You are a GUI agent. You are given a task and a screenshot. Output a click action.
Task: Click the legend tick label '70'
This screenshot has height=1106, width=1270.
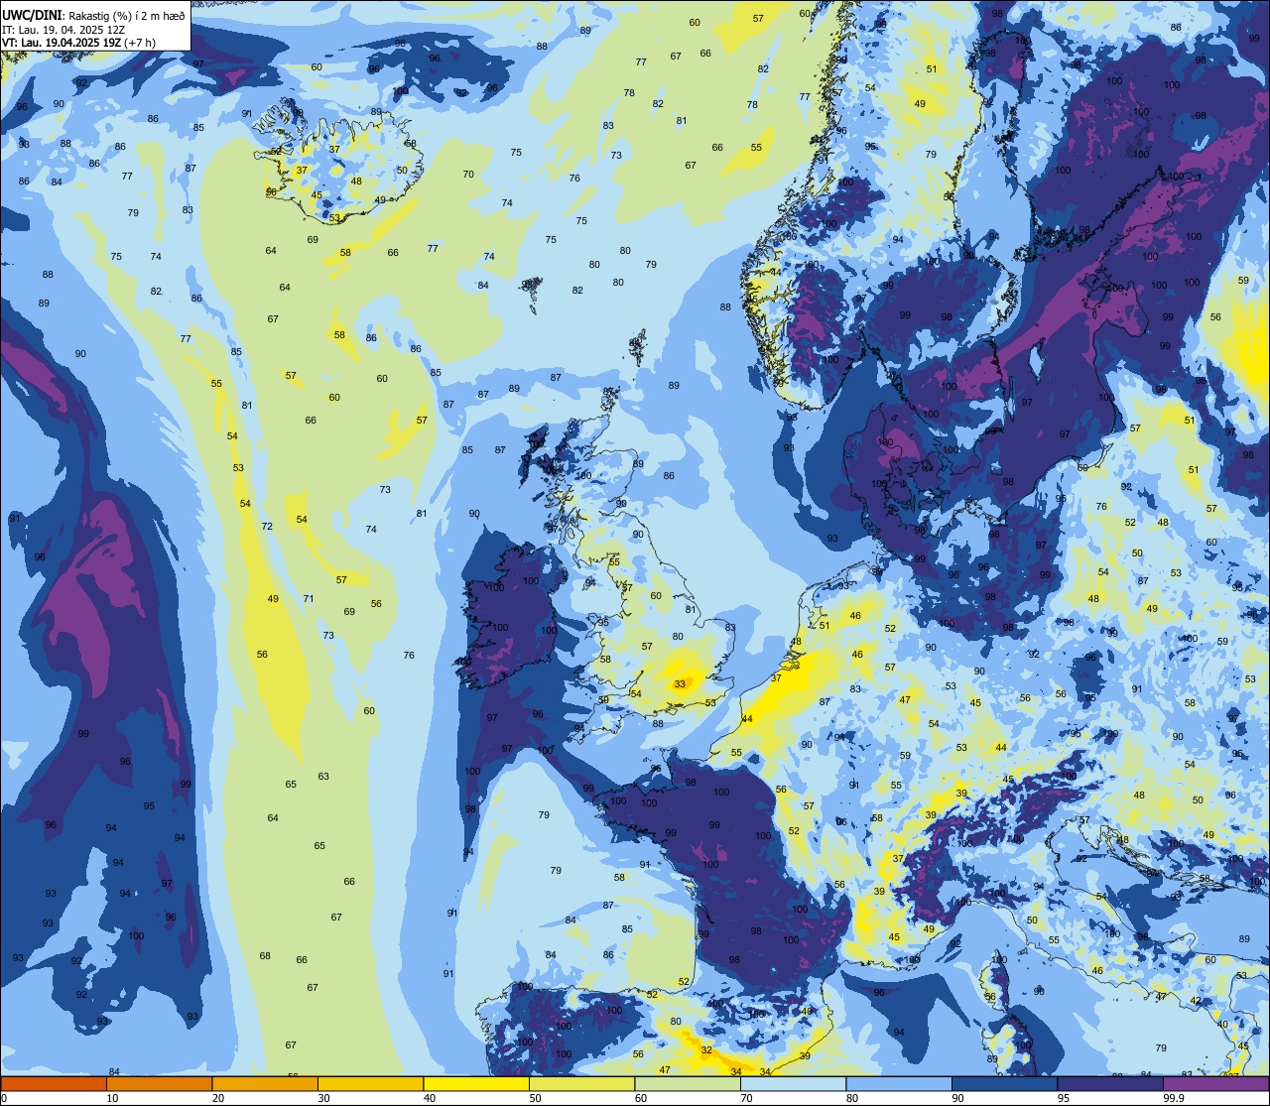click(746, 1098)
